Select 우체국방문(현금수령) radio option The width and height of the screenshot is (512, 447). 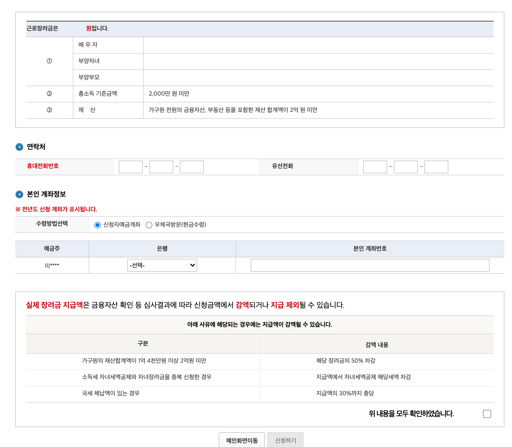click(149, 225)
